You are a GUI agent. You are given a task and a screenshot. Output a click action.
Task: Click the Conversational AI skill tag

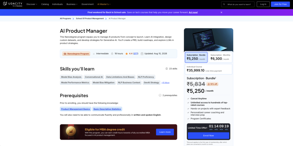coord(94,77)
